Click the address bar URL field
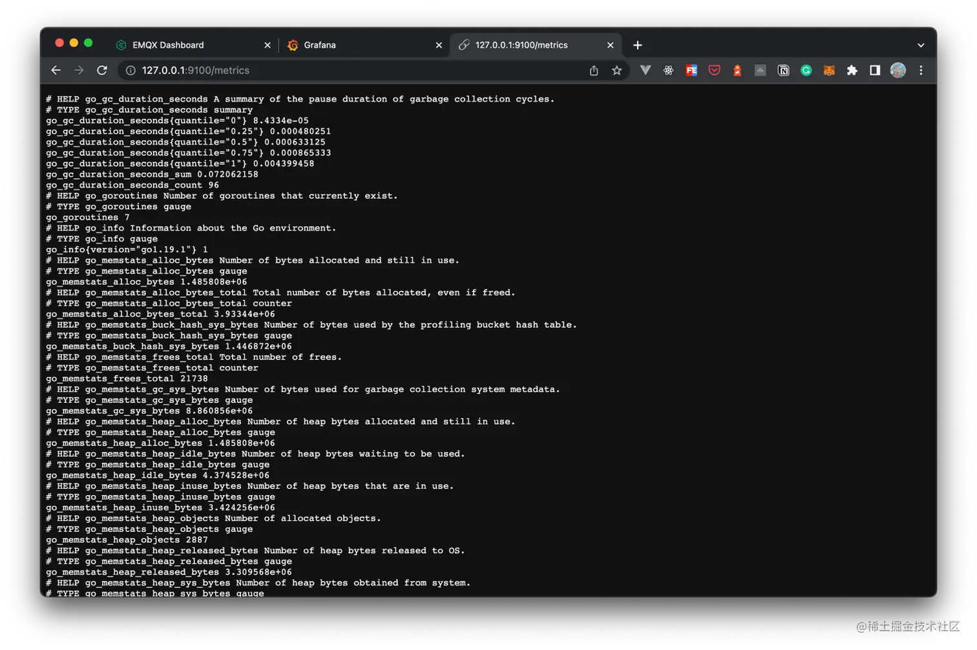Screen dimensions: 977x650 (258, 70)
